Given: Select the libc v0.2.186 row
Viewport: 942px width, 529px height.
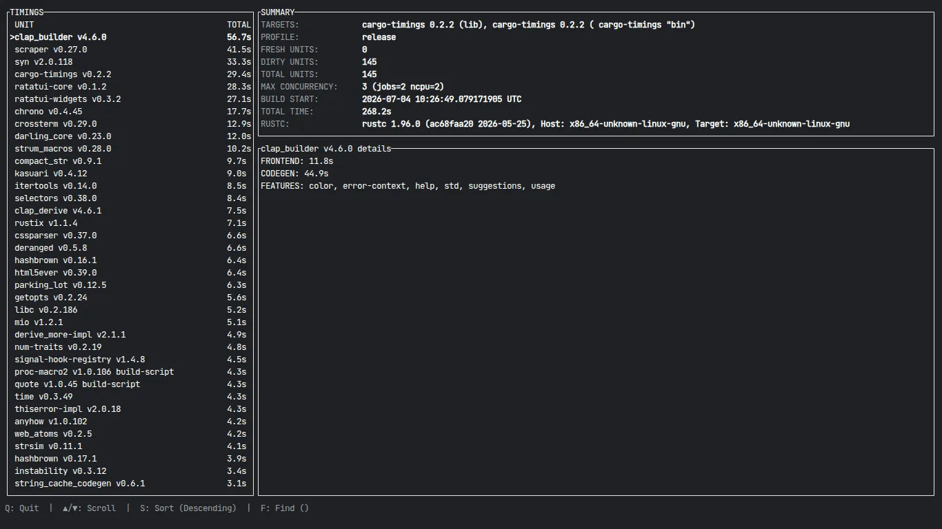Looking at the screenshot, I should point(130,310).
